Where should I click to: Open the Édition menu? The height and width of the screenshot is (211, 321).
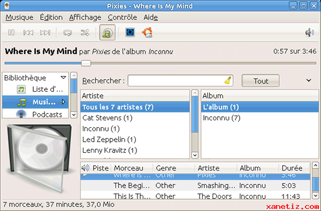[51, 18]
